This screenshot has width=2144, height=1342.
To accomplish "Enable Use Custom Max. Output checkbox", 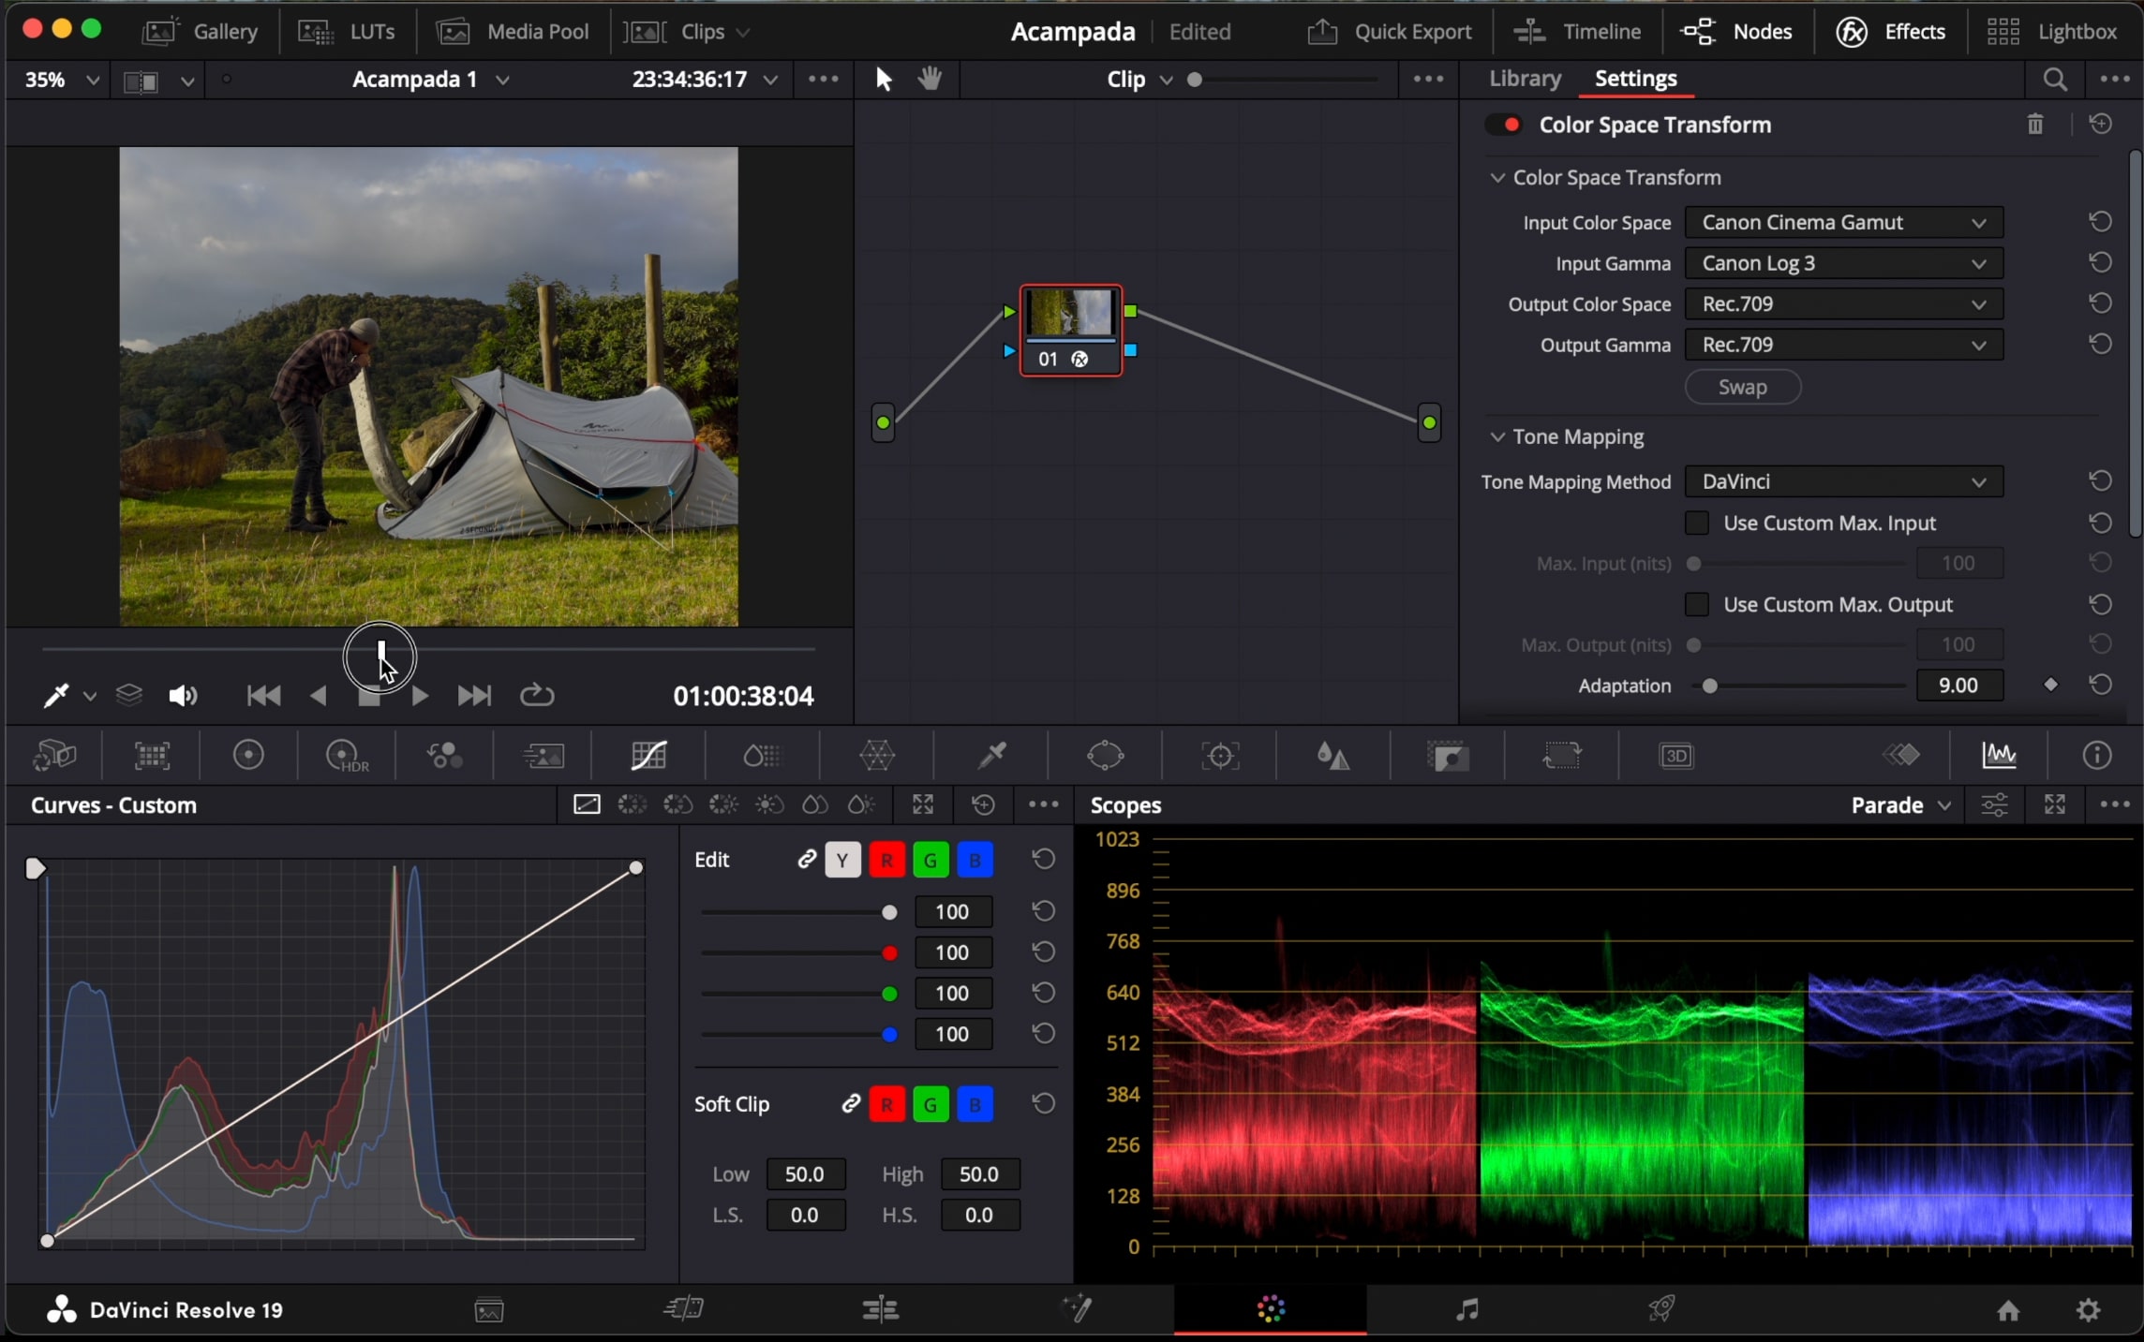I will coord(1697,604).
